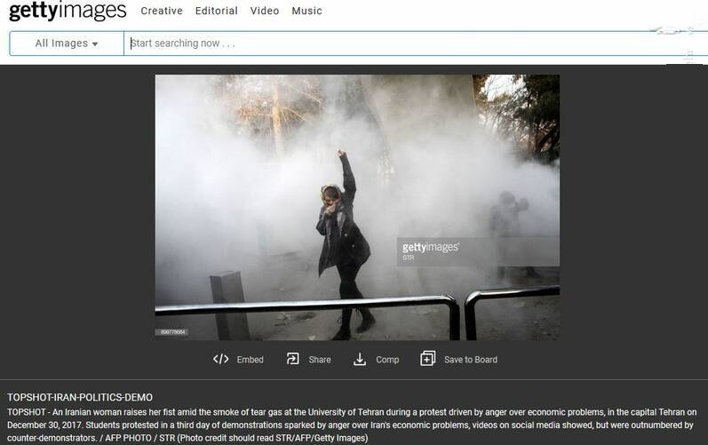The height and width of the screenshot is (445, 708).
Task: Go to the Video section
Action: [265, 12]
